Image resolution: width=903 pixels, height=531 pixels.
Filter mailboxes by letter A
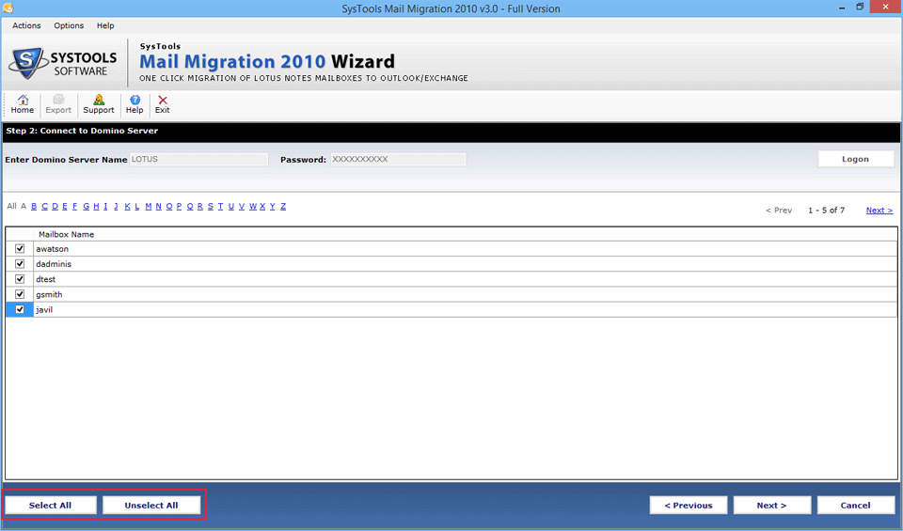[x=24, y=206]
